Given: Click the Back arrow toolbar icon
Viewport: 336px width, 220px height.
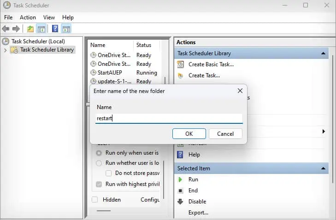Looking at the screenshot, I should (6, 29).
